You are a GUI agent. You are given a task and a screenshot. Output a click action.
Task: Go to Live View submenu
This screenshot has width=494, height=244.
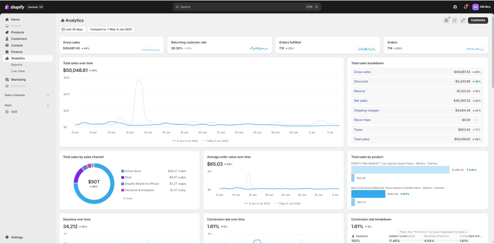(x=18, y=71)
